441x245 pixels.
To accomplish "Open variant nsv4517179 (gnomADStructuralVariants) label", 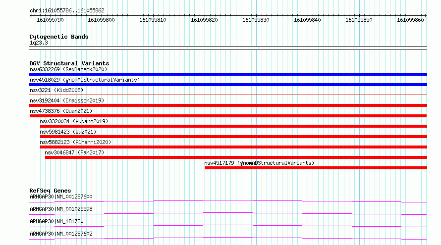I will [x=259, y=163].
